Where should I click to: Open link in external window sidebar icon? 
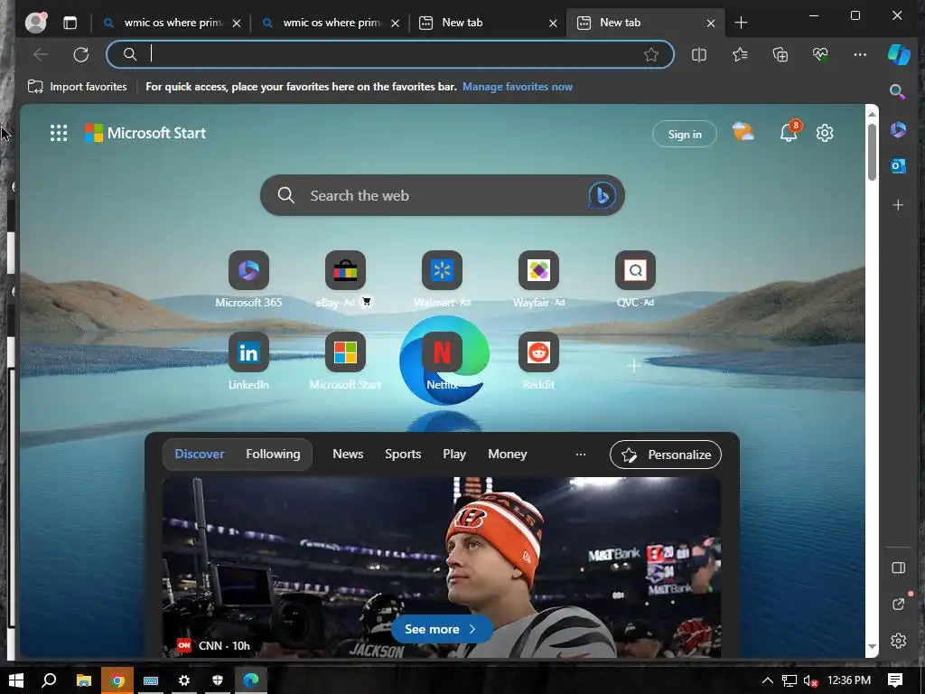(898, 604)
